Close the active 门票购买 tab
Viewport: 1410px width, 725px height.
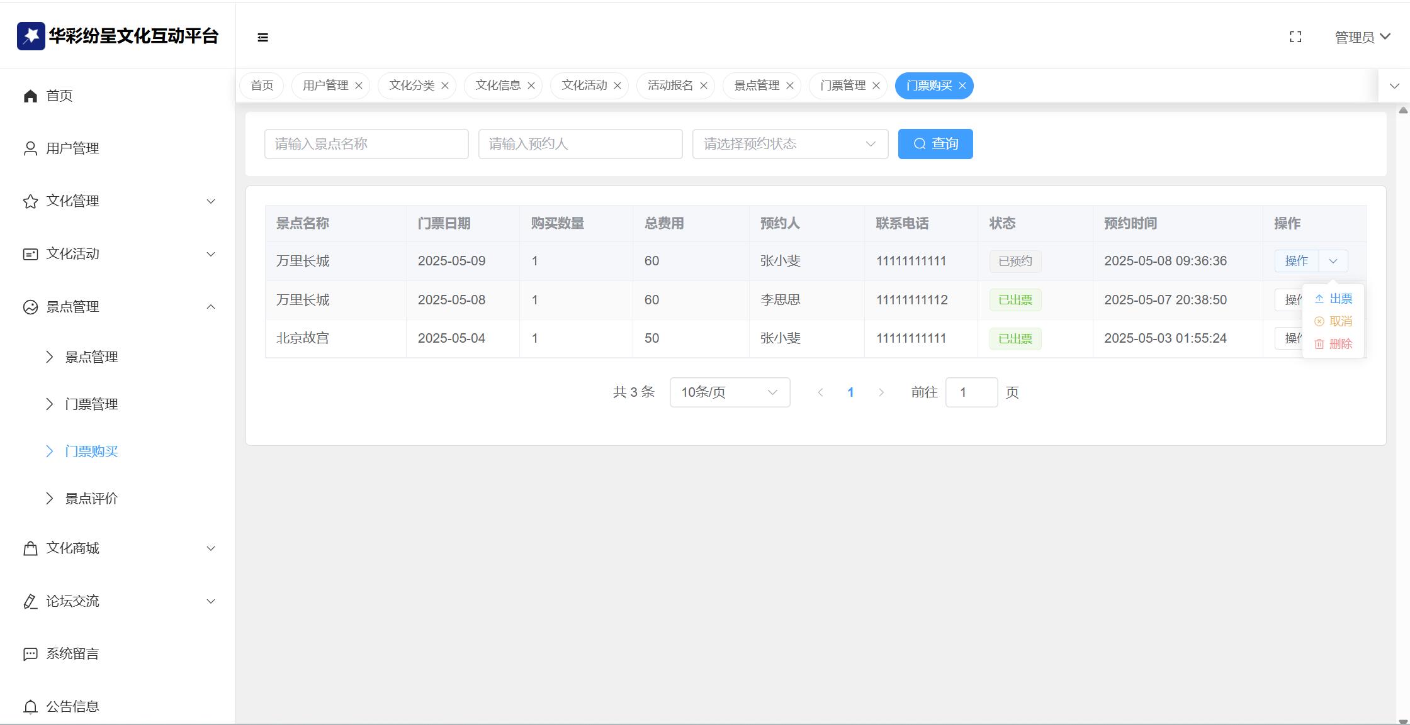pos(962,86)
